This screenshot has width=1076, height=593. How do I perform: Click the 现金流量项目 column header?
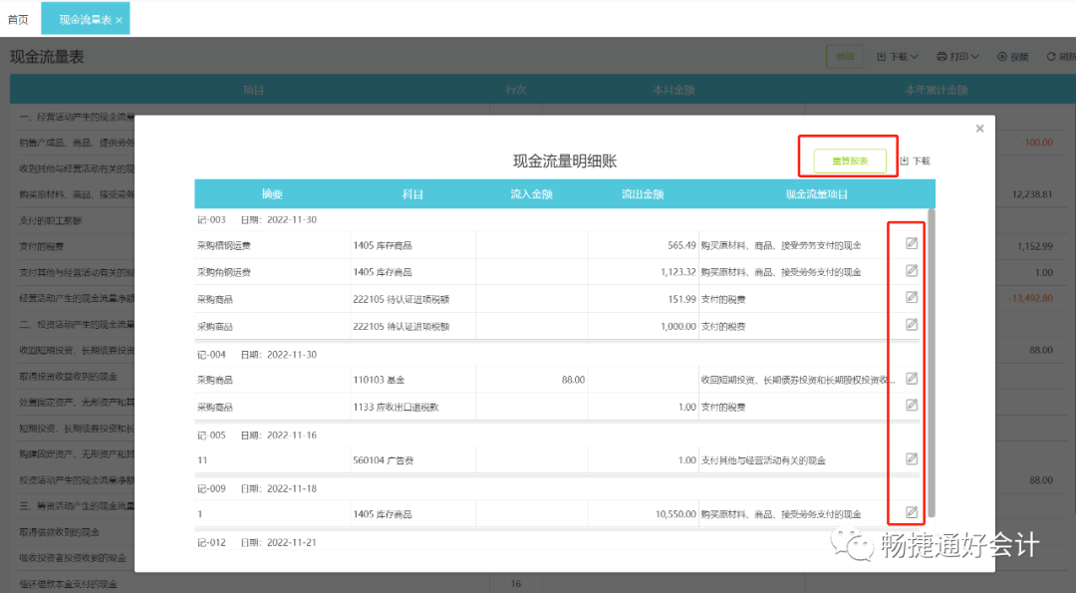pos(817,194)
